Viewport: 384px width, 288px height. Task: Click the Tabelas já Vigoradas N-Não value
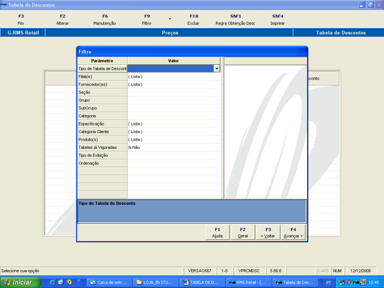[174, 147]
